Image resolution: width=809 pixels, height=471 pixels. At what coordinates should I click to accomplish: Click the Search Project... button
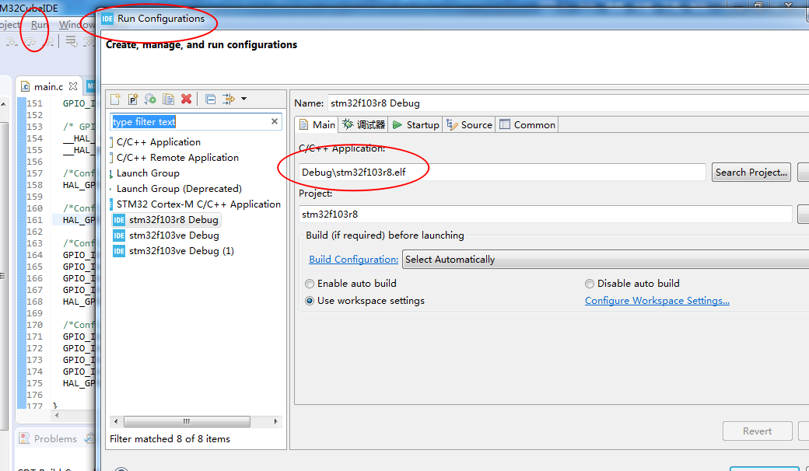tap(751, 172)
